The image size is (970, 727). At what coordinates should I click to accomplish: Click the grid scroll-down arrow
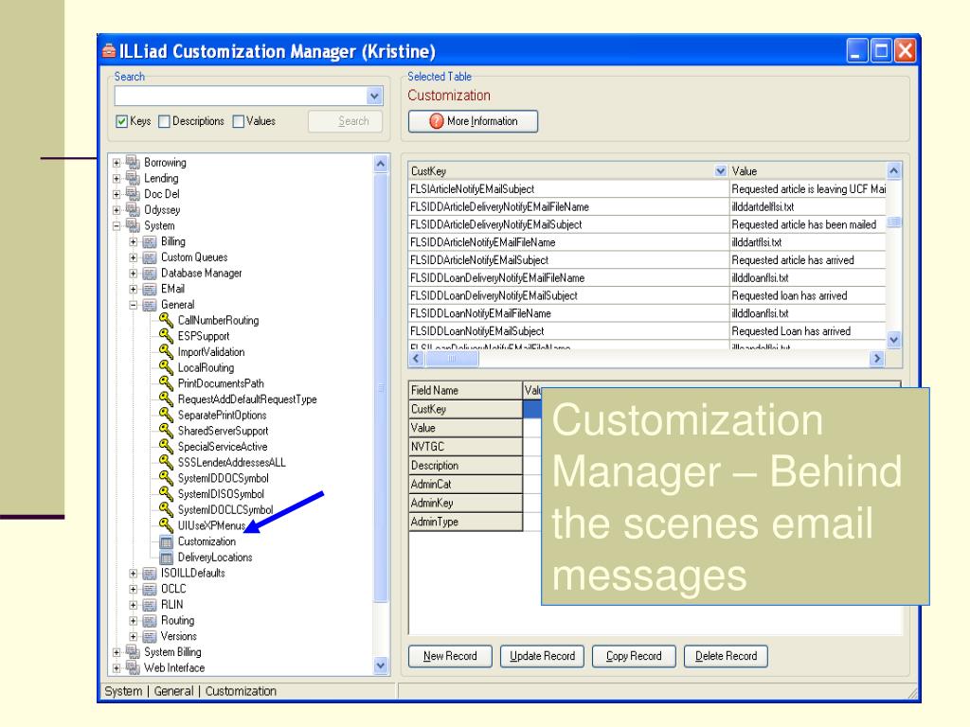tap(894, 340)
